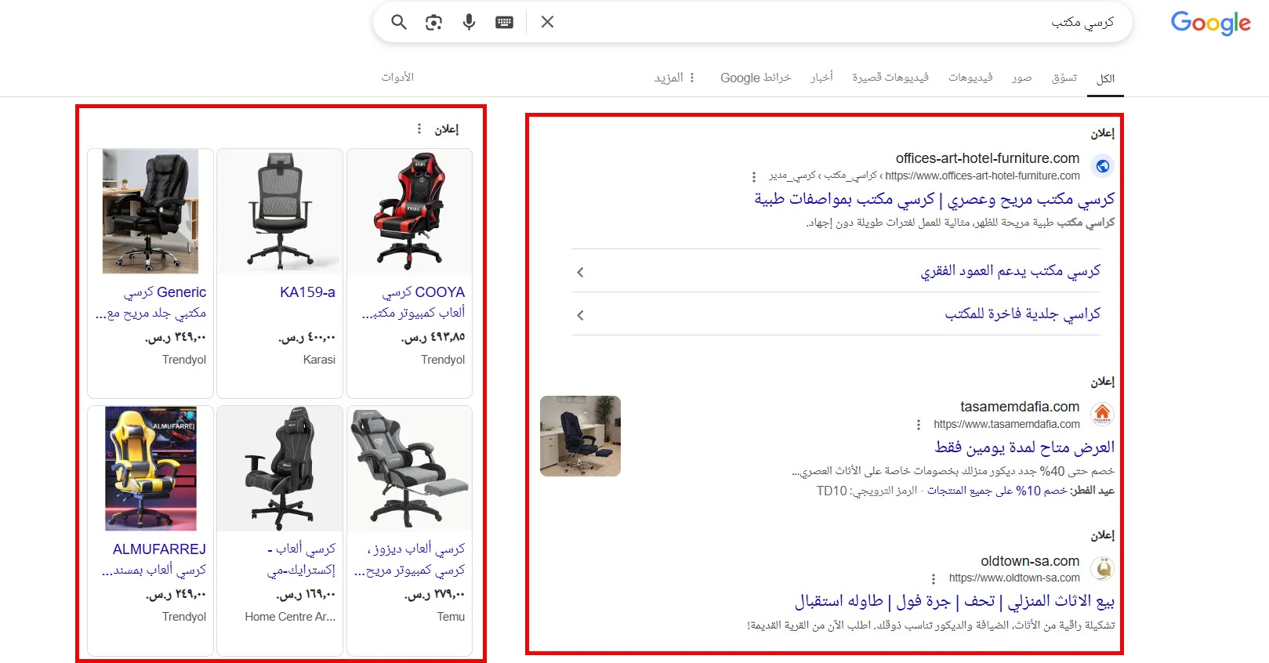Open the خرائط Google tab
The image size is (1269, 663).
pos(756,78)
